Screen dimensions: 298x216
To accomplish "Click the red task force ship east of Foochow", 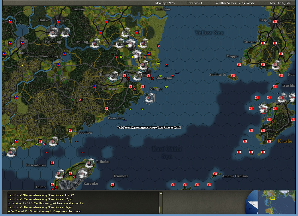I will (77, 142).
